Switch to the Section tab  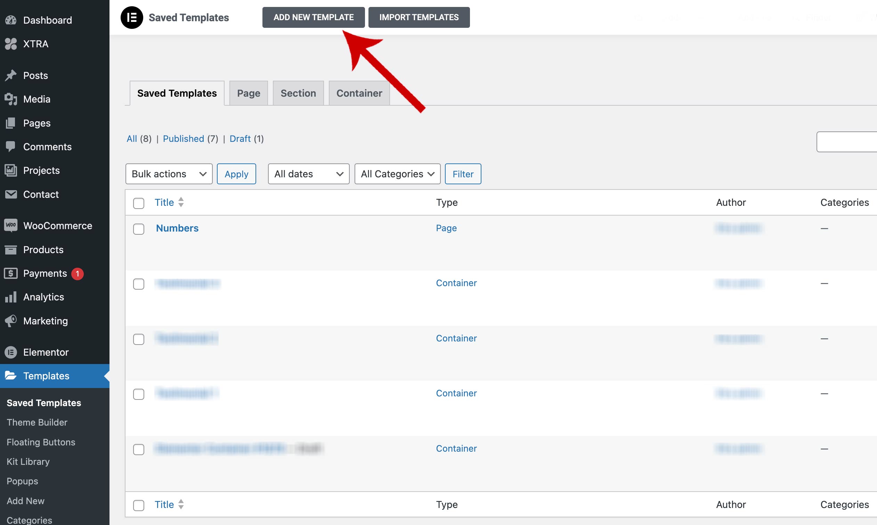298,94
